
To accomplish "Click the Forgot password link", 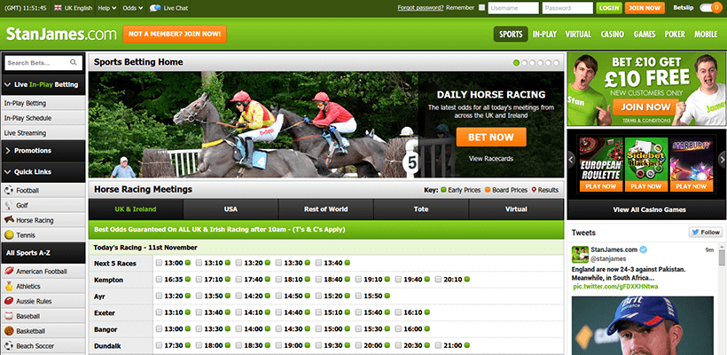I will point(420,7).
